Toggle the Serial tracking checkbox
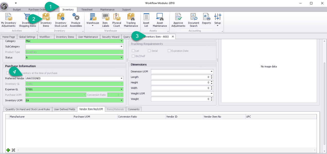The image size is (327, 154). 149,51
